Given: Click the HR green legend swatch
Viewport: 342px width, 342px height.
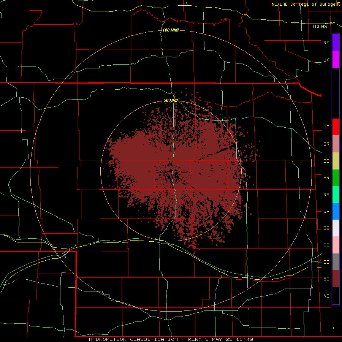Looking at the screenshot, I should coord(336,178).
